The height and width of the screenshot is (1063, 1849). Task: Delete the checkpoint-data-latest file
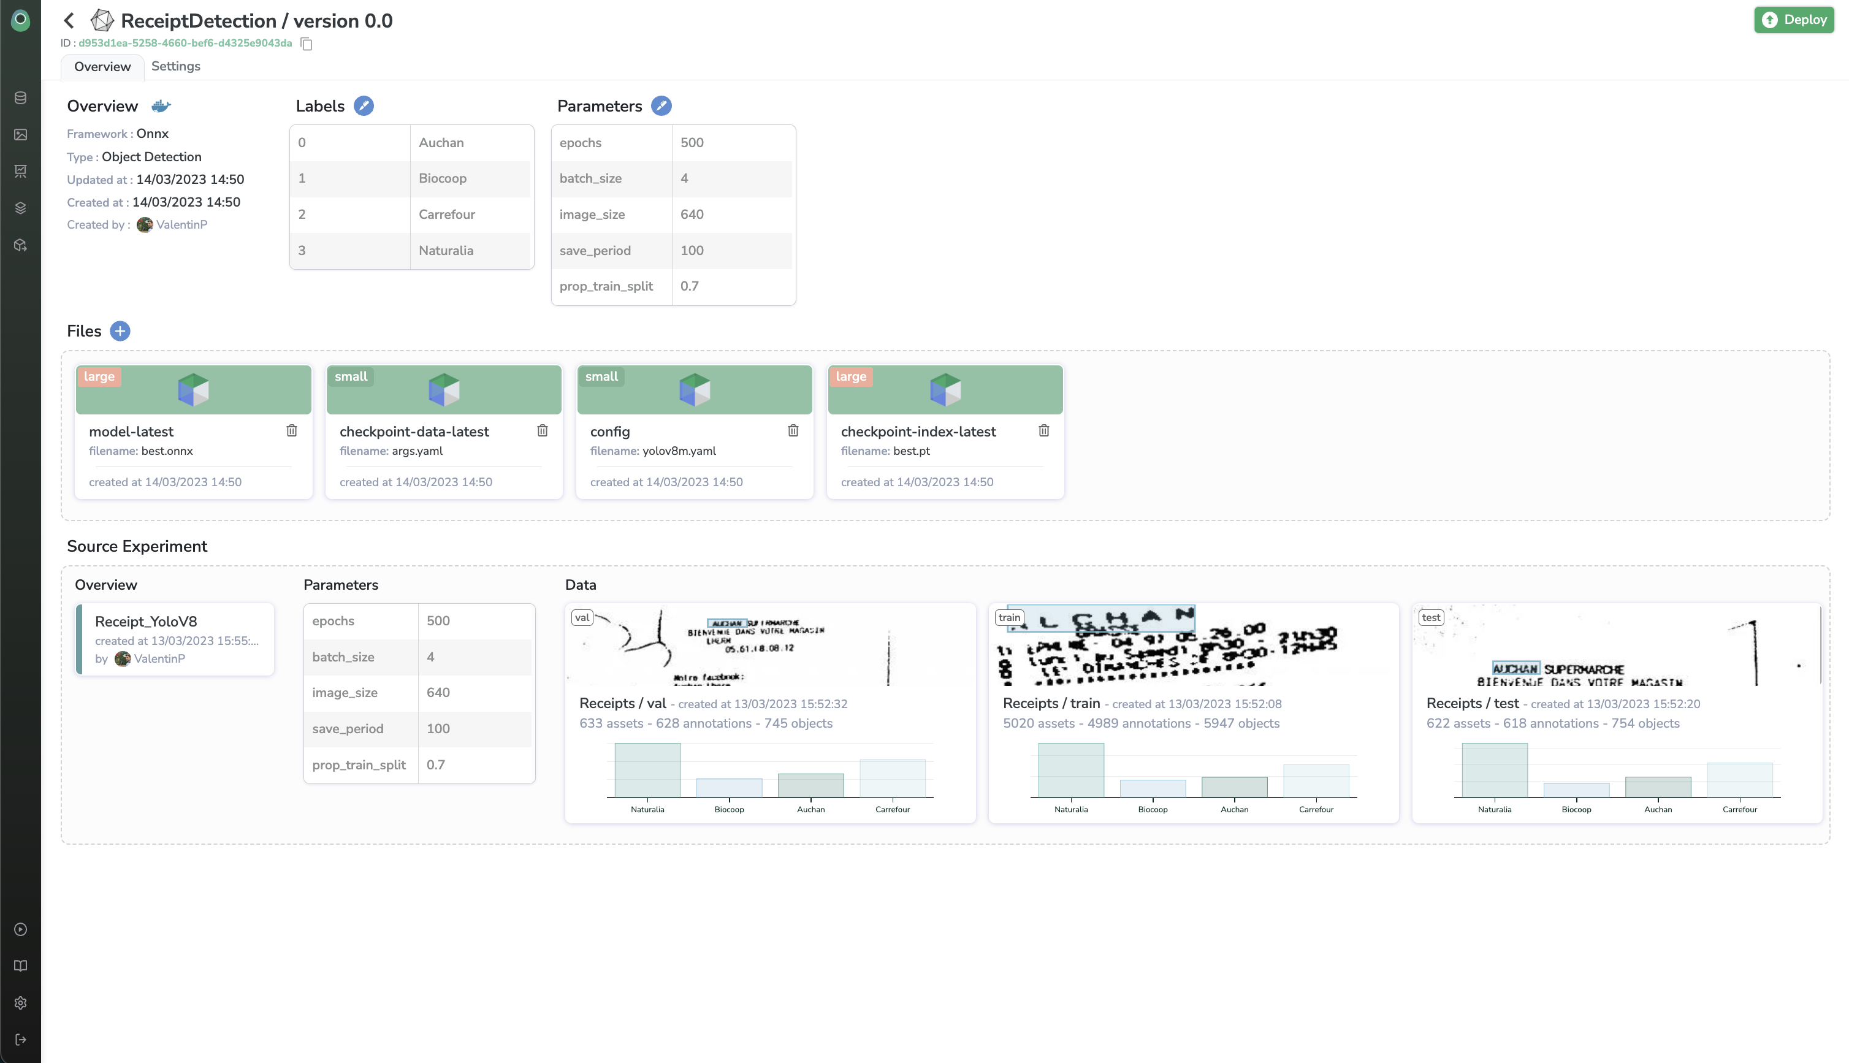pos(543,431)
